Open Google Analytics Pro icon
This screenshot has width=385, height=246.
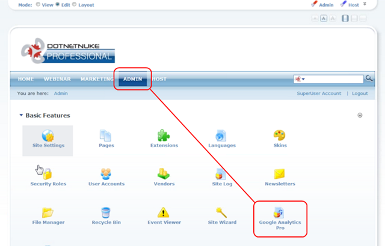point(279,212)
